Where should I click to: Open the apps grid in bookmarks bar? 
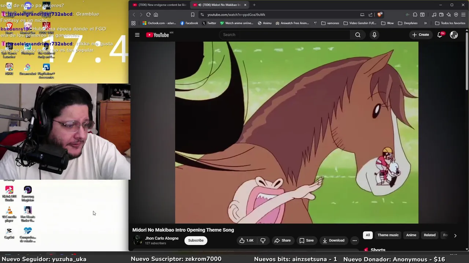pyautogui.click(x=133, y=23)
